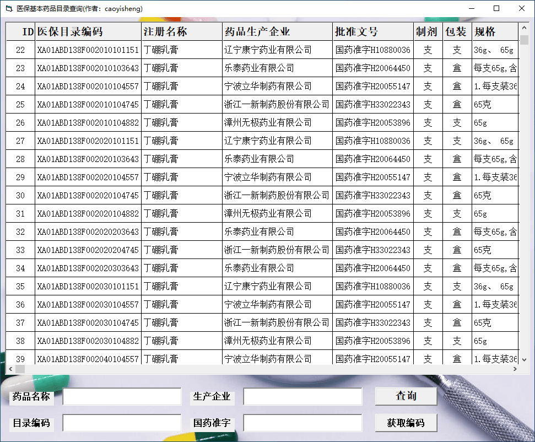Click inside the 生产企业 input field

point(302,396)
